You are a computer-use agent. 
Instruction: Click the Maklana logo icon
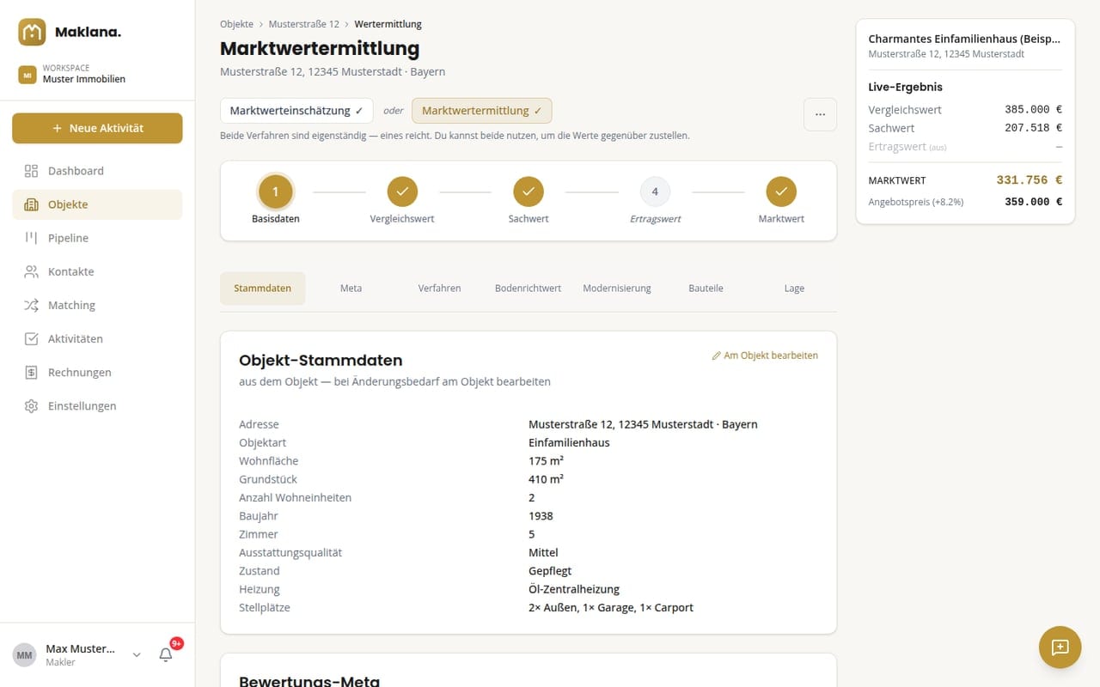pyautogui.click(x=32, y=33)
